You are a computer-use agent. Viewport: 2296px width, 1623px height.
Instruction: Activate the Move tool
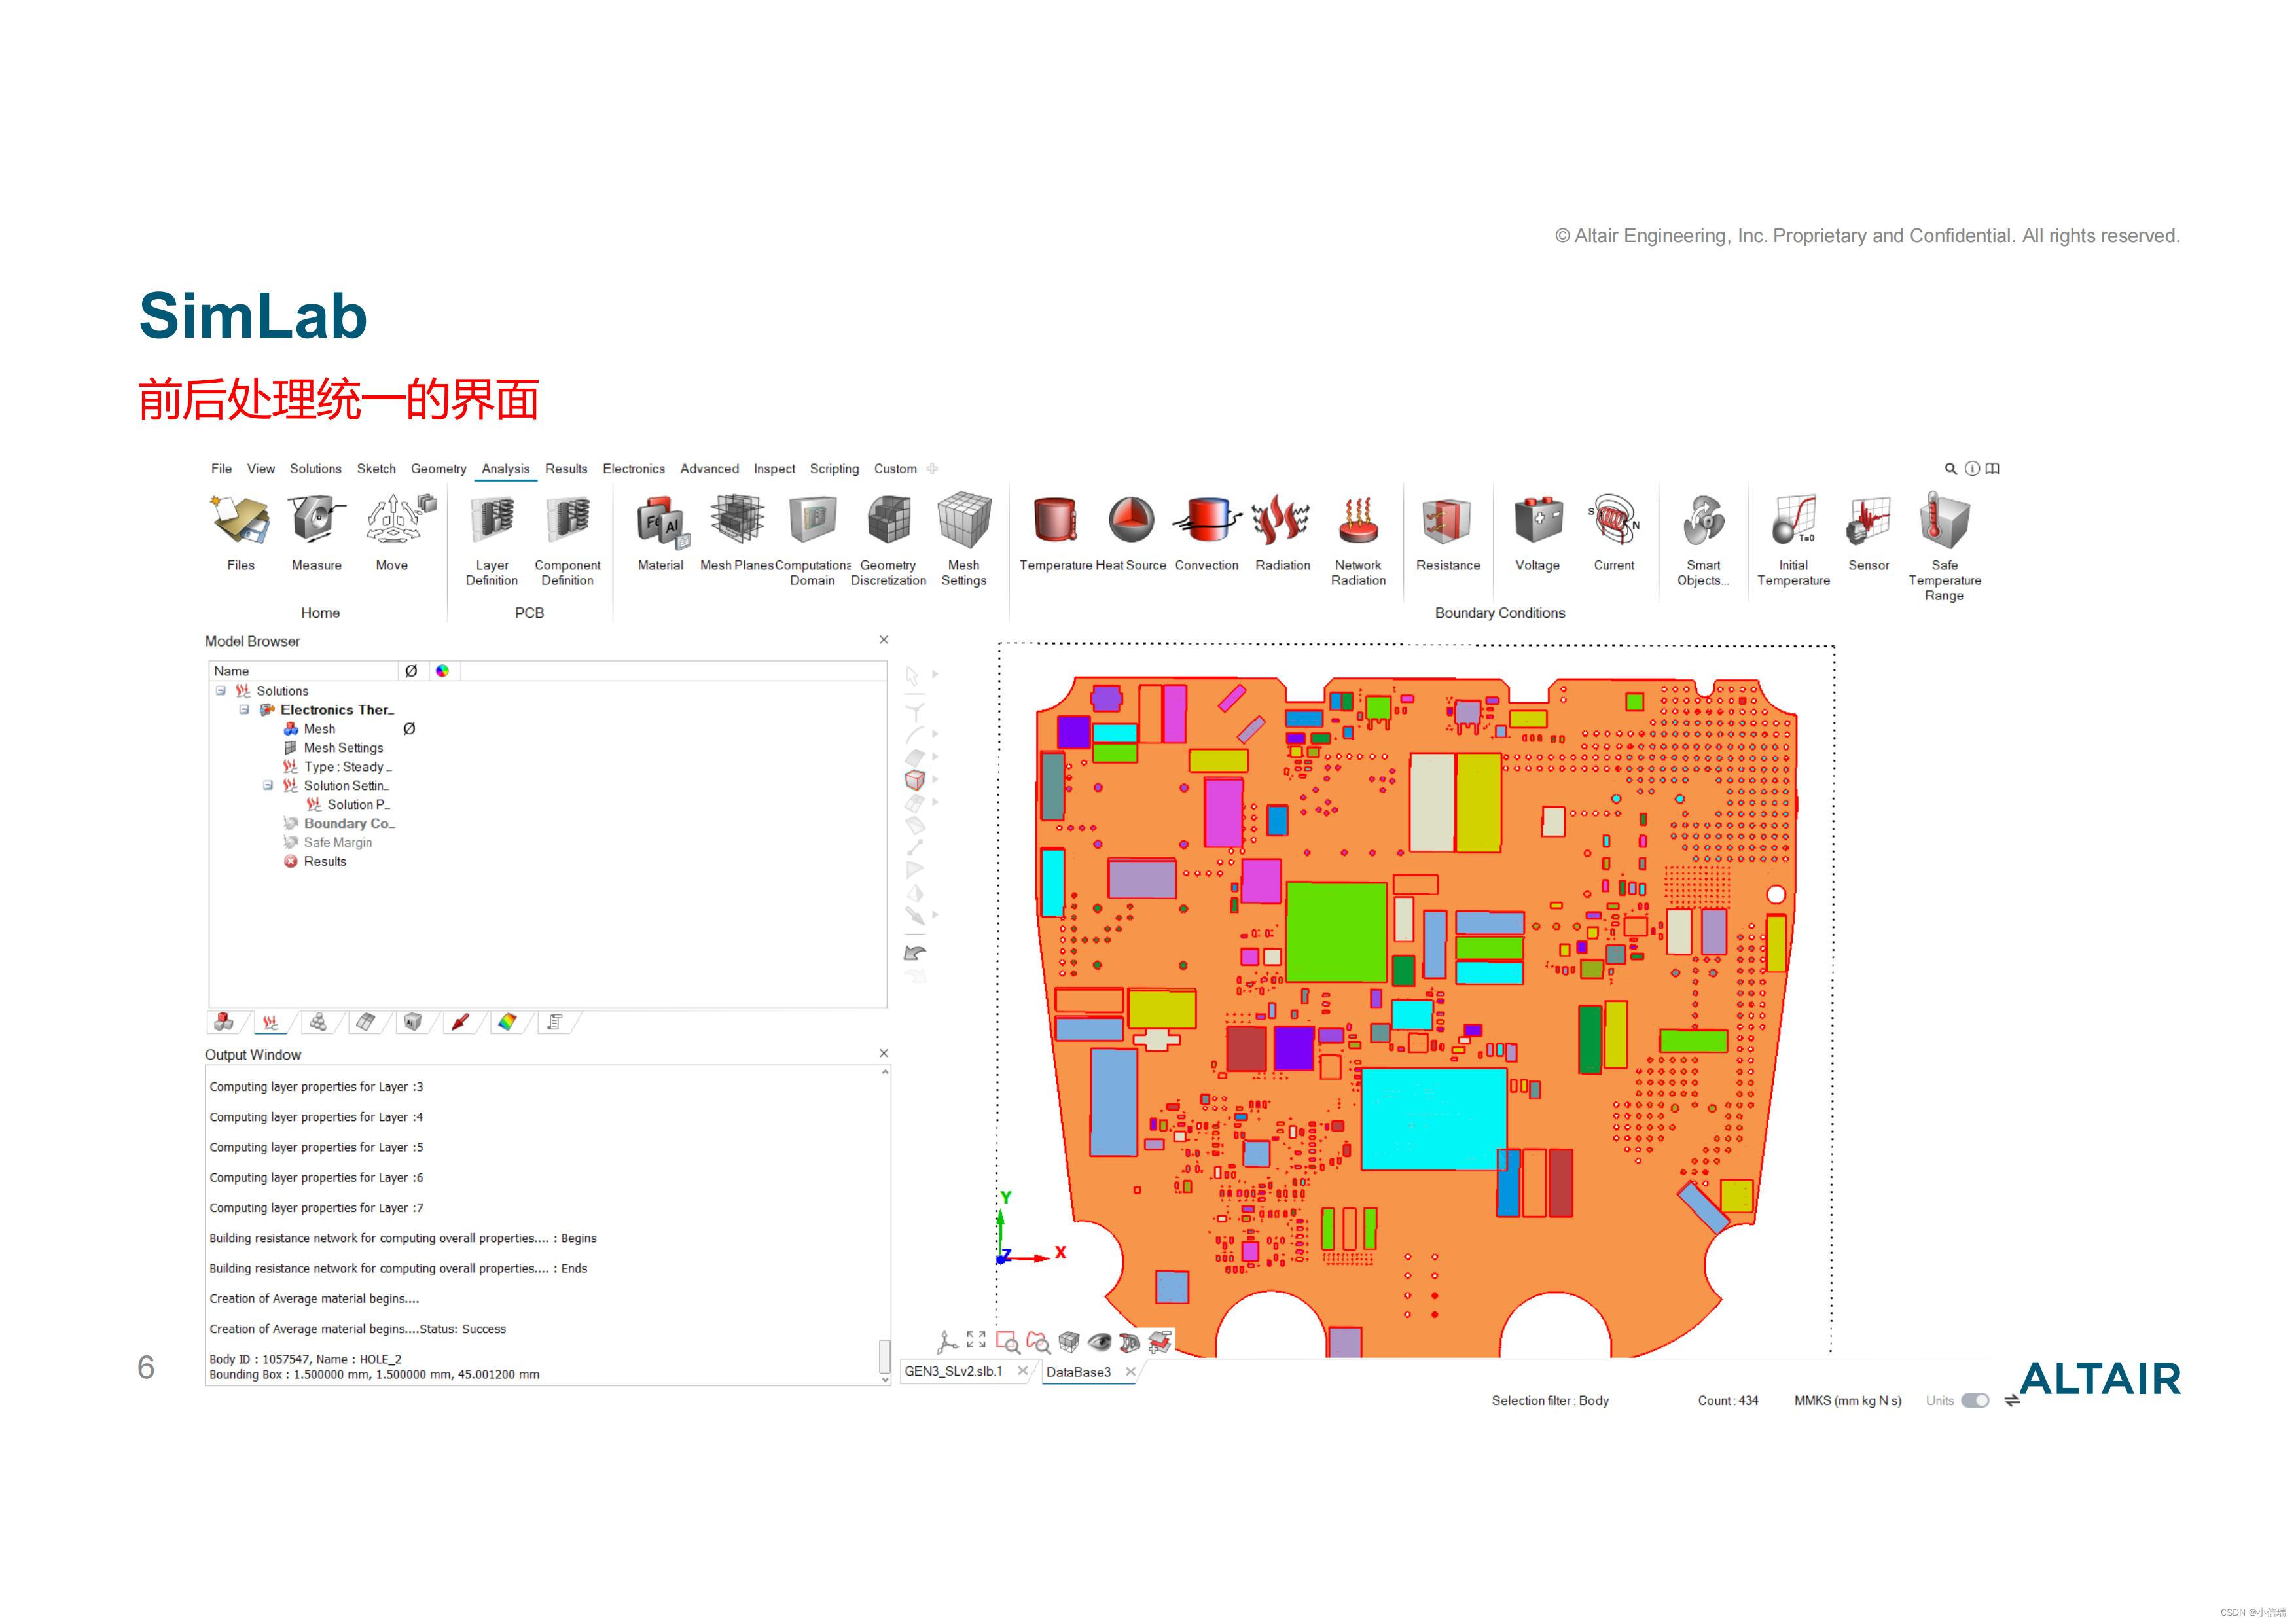pos(393,532)
